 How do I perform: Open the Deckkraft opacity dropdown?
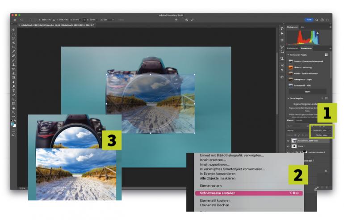pos(330,130)
